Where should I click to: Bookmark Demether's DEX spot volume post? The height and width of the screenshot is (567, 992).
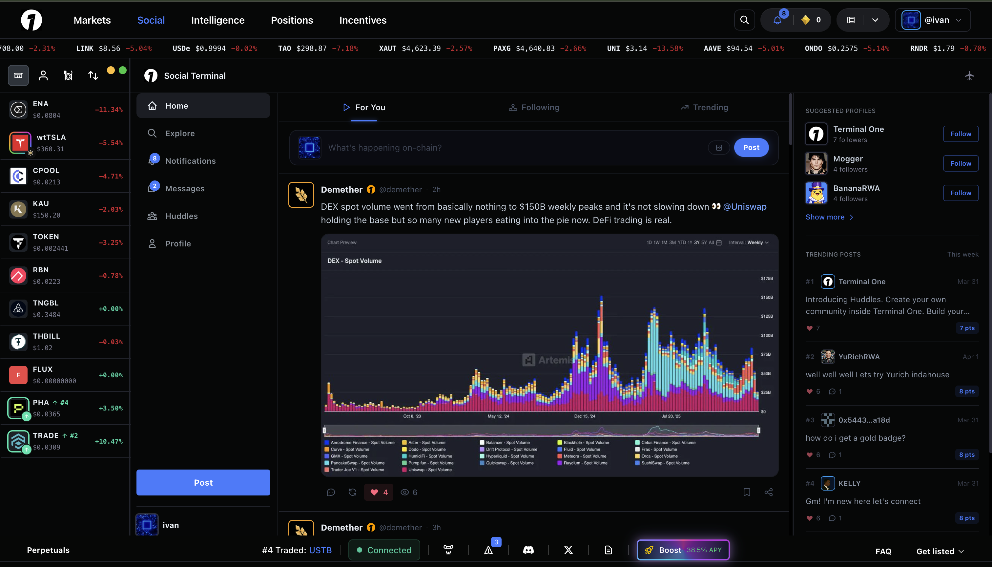747,492
